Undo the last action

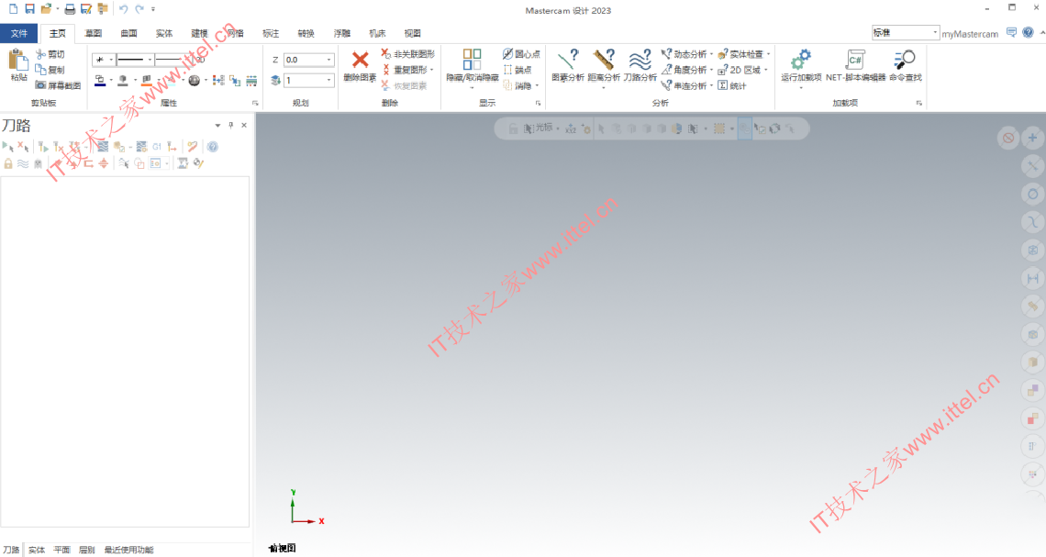[x=124, y=9]
